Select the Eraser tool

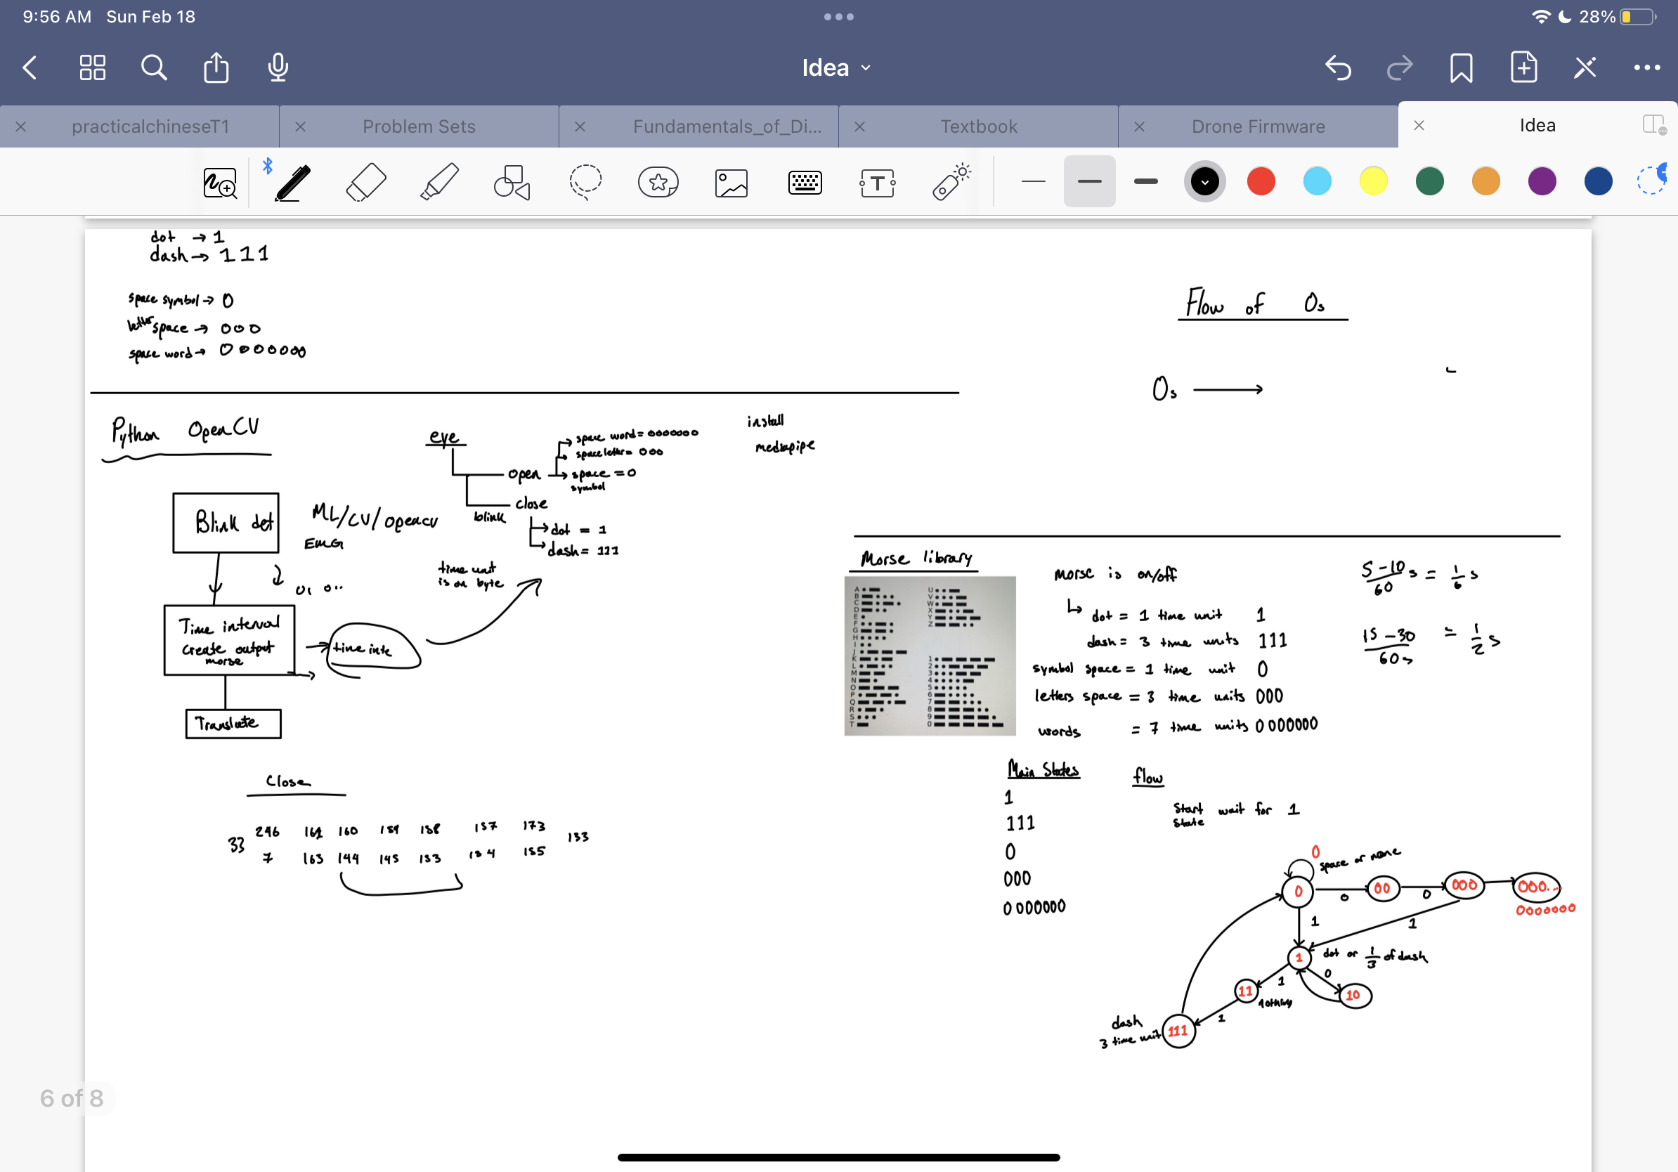(365, 182)
